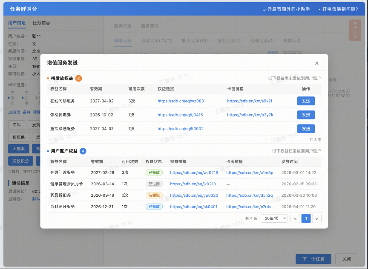Click 发送 for 体检优惠券
This screenshot has height=269, width=368.
(306, 115)
